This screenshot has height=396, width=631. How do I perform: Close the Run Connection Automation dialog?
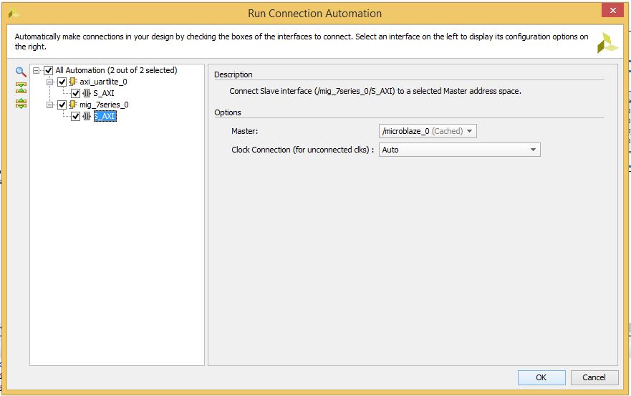coord(612,11)
